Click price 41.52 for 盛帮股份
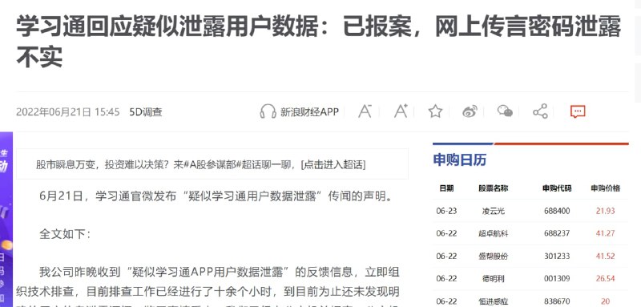 pyautogui.click(x=606, y=257)
